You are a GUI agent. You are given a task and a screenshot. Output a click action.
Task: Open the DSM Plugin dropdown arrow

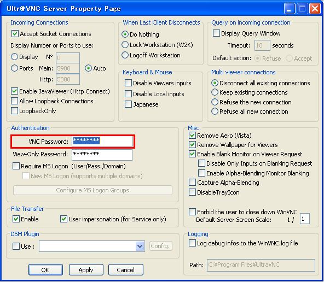[x=140, y=246]
